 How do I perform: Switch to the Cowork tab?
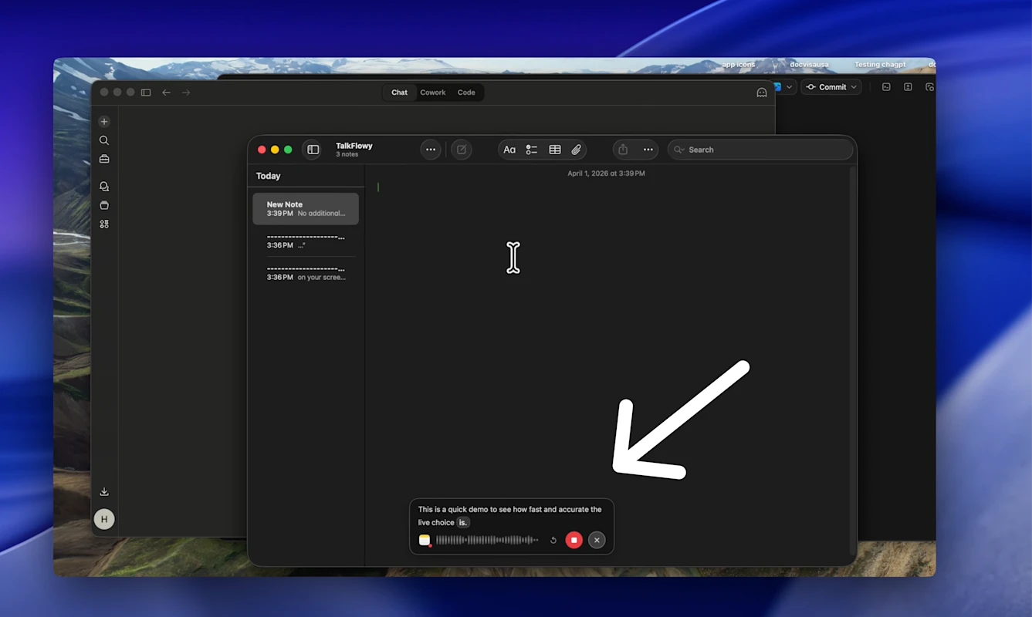pos(432,93)
